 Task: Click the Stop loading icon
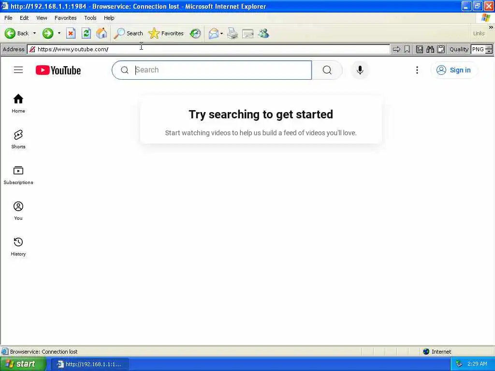pyautogui.click(x=71, y=33)
